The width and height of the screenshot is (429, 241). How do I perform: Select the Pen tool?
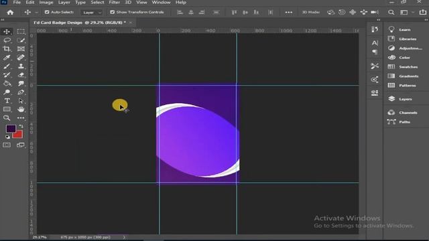[x=21, y=92]
